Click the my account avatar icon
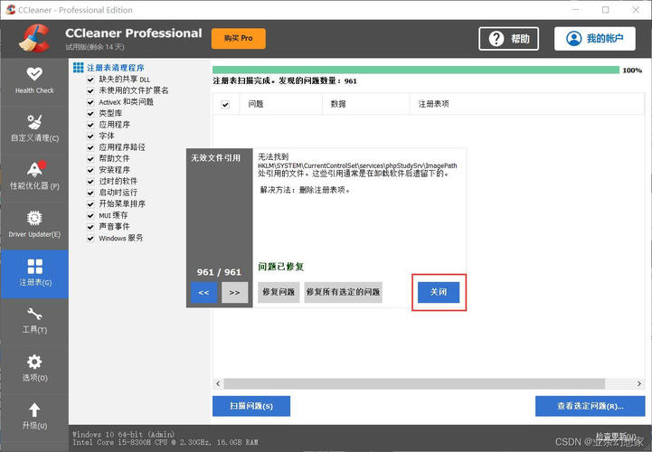This screenshot has width=652, height=452. 574,39
